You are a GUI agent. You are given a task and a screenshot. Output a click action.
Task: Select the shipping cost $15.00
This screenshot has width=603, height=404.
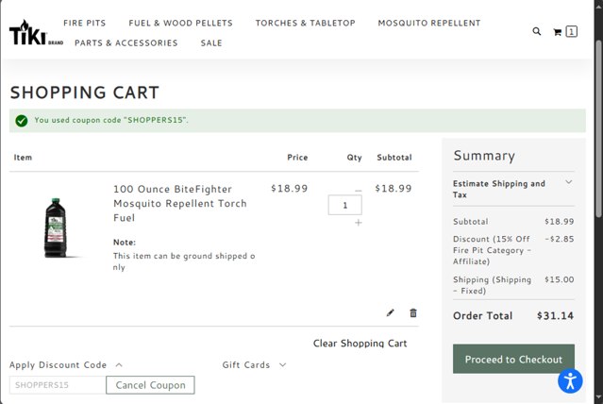tap(560, 279)
